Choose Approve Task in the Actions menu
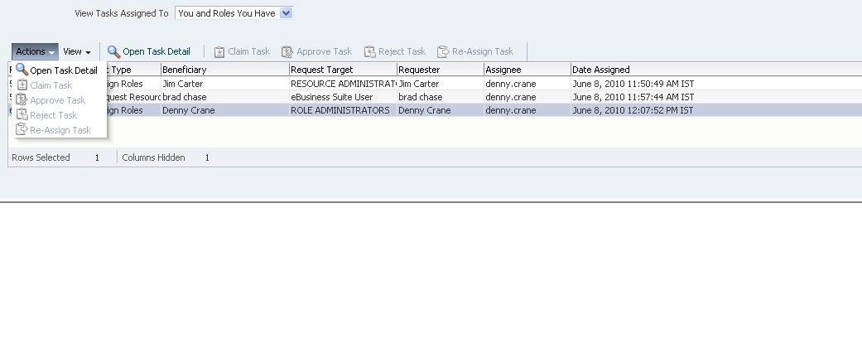 pyautogui.click(x=60, y=100)
